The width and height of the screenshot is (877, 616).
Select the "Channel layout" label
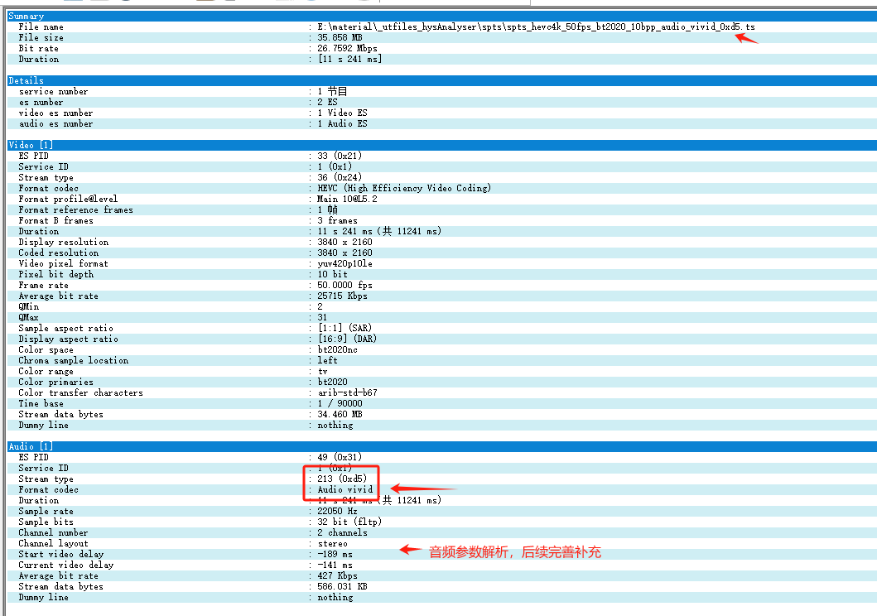tap(53, 544)
